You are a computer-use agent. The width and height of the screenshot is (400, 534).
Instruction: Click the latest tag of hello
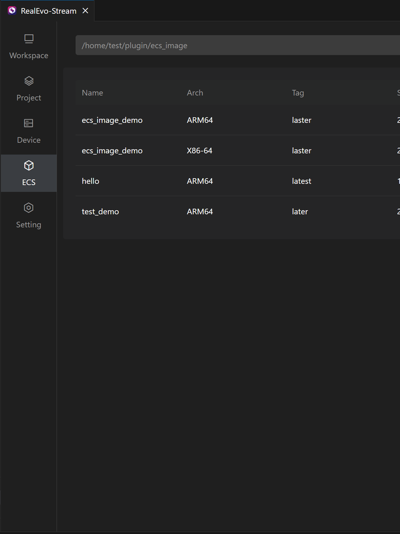(x=301, y=181)
